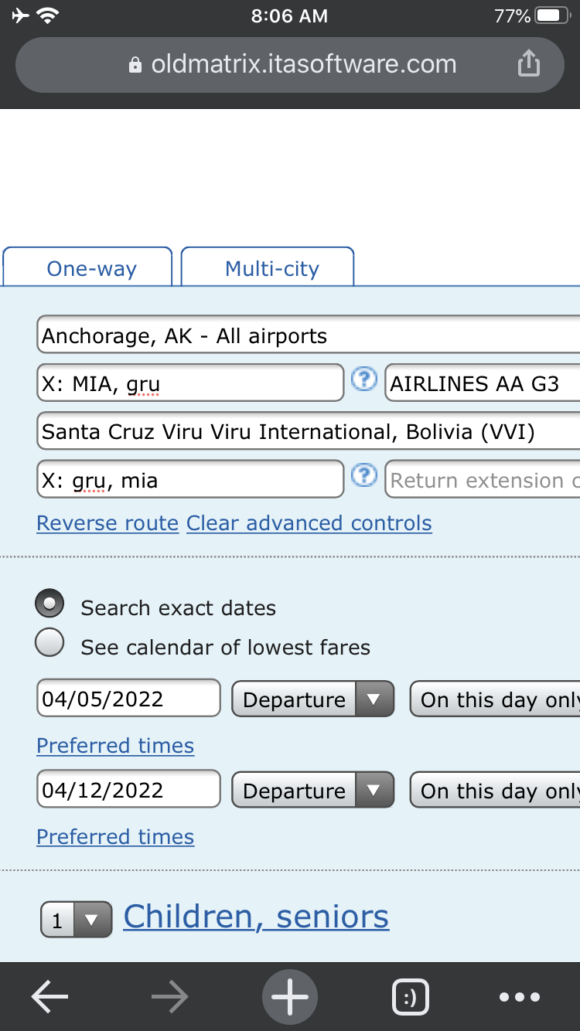The width and height of the screenshot is (580, 1031).
Task: Click Clear advanced controls link
Action: click(309, 523)
